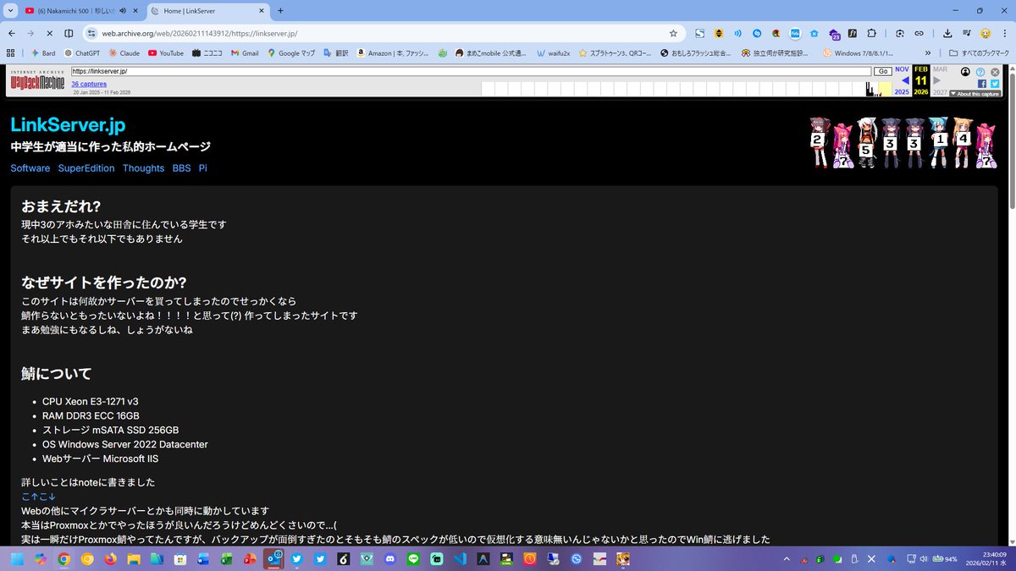The height and width of the screenshot is (571, 1016).
Task: Open a new tab with the plus button
Action: pos(280,10)
